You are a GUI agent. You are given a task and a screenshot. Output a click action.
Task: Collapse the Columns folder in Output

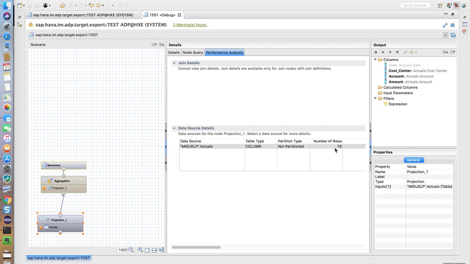[375, 59]
